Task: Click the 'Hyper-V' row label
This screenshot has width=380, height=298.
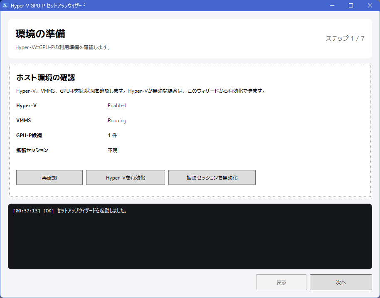Action: point(27,106)
